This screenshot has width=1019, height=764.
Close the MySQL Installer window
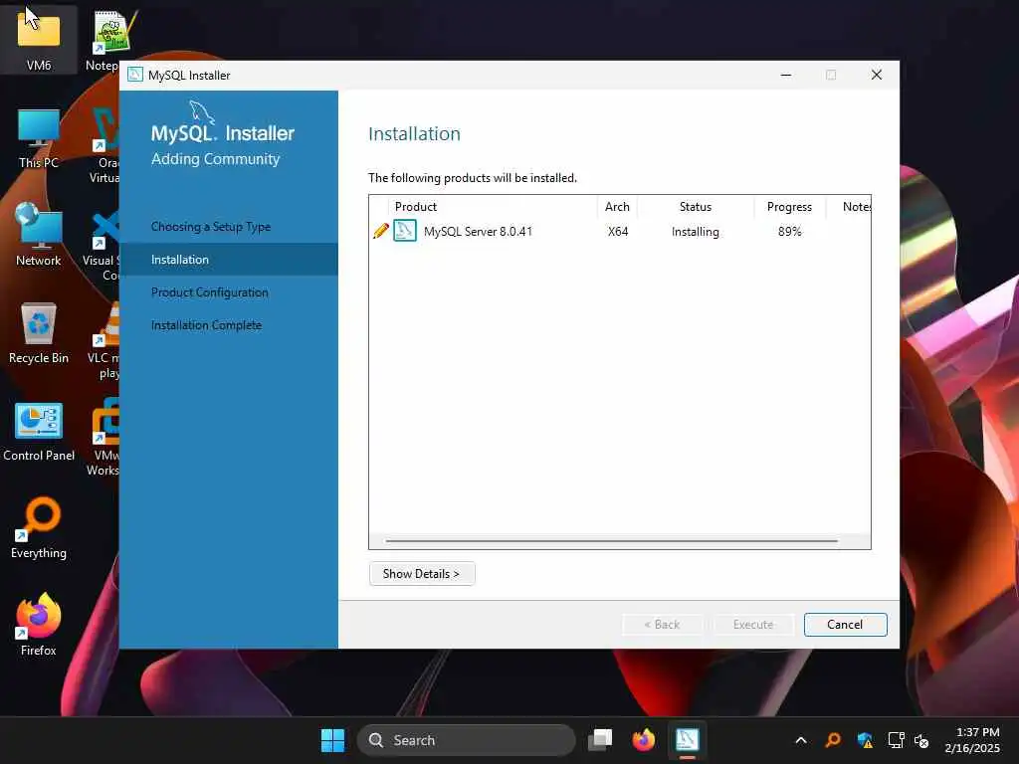point(876,75)
